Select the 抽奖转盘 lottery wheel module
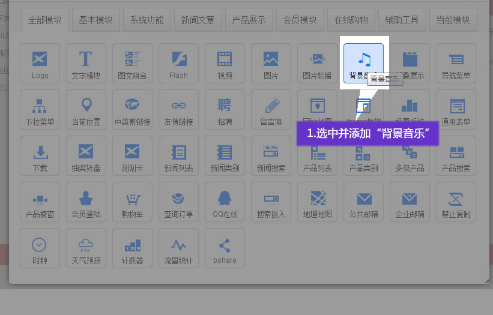This screenshot has height=315, width=493. tap(86, 155)
